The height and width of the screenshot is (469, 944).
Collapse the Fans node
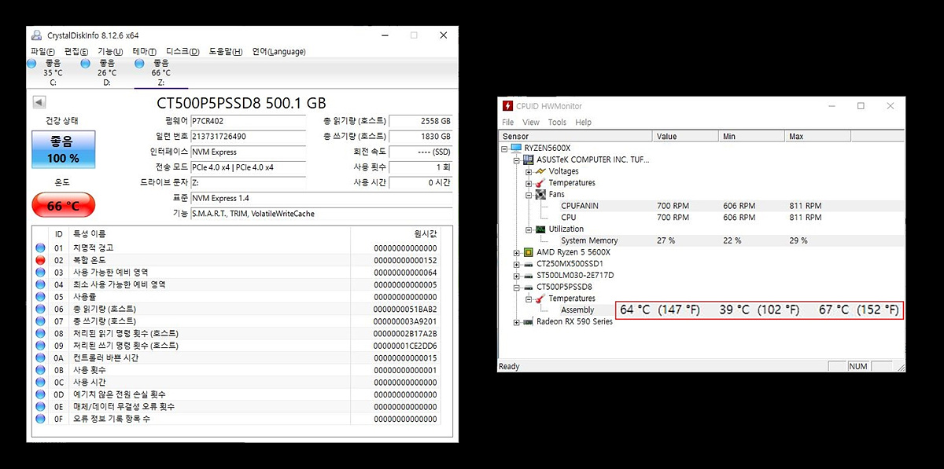coord(529,194)
